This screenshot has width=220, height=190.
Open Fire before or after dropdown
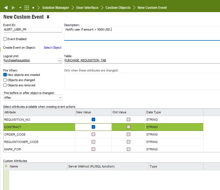pyautogui.click(x=33, y=98)
